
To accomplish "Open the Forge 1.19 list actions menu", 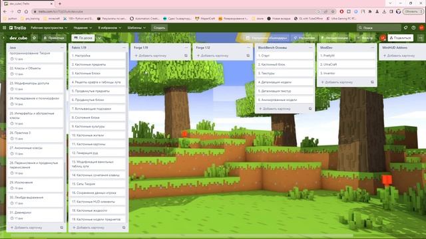I will [x=186, y=47].
